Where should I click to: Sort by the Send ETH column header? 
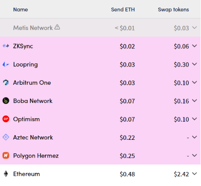point(123,10)
